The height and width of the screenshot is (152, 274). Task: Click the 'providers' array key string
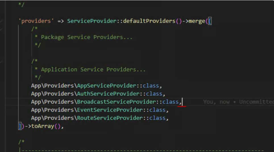pyautogui.click(x=36, y=21)
